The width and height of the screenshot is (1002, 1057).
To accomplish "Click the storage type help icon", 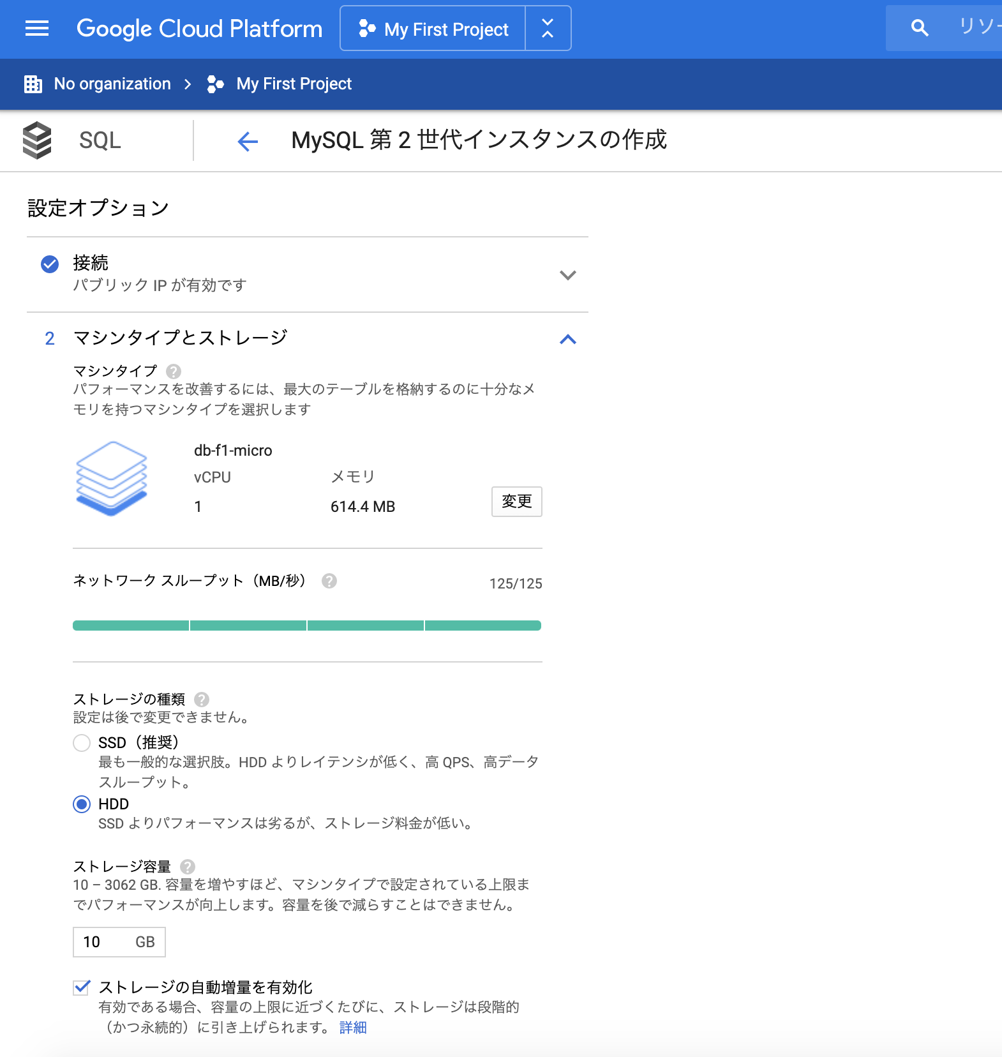I will tap(202, 700).
